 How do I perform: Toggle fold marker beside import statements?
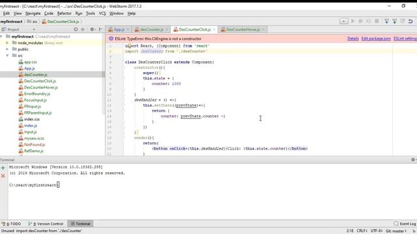coord(123,46)
